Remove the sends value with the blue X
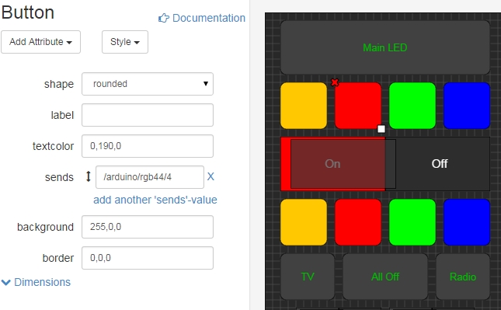 pos(210,176)
